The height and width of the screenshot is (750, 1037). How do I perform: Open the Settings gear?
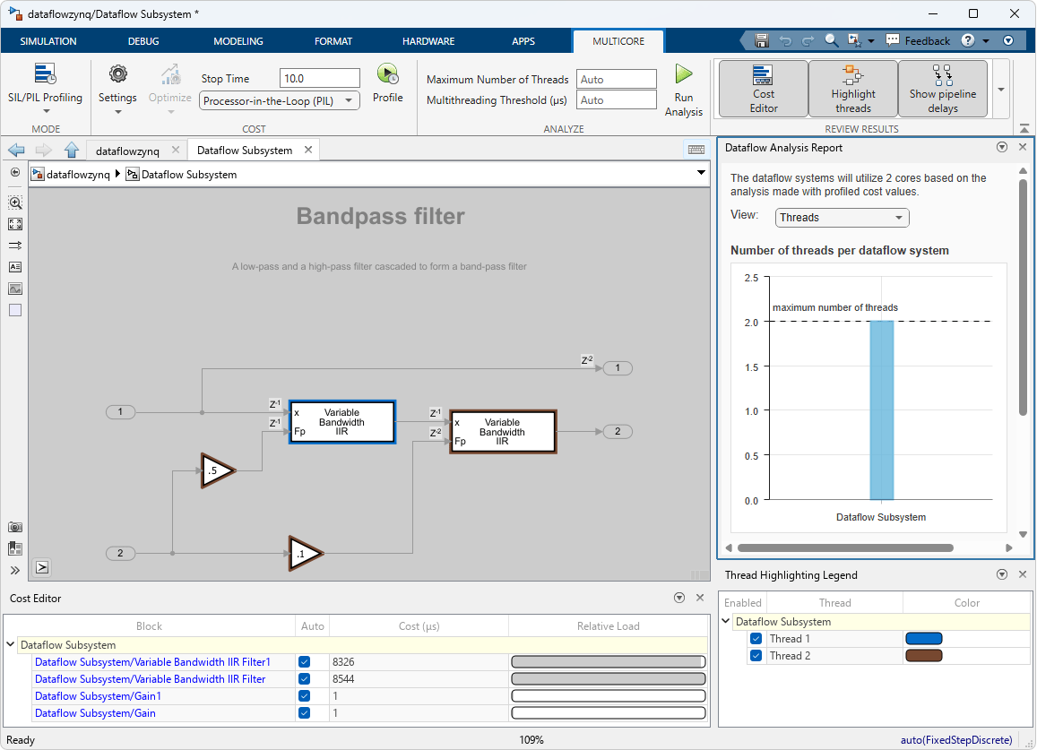click(x=117, y=89)
